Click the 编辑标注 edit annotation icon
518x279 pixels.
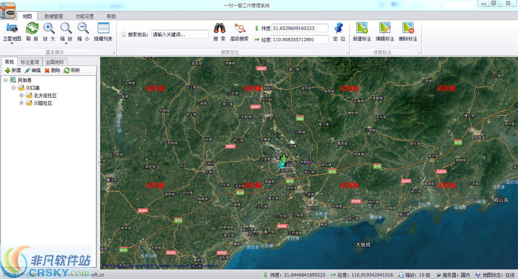point(385,28)
